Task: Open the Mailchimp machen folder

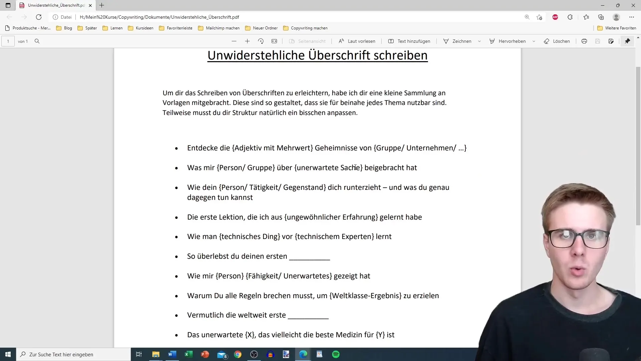Action: pyautogui.click(x=219, y=28)
